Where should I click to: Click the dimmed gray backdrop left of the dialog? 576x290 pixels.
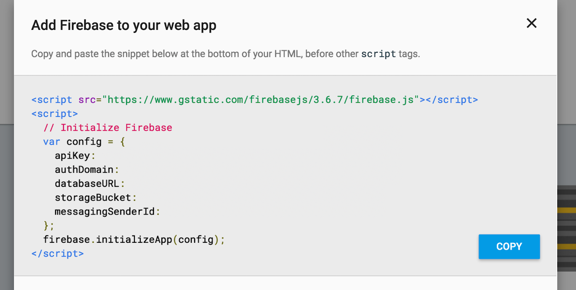[x=7, y=186]
